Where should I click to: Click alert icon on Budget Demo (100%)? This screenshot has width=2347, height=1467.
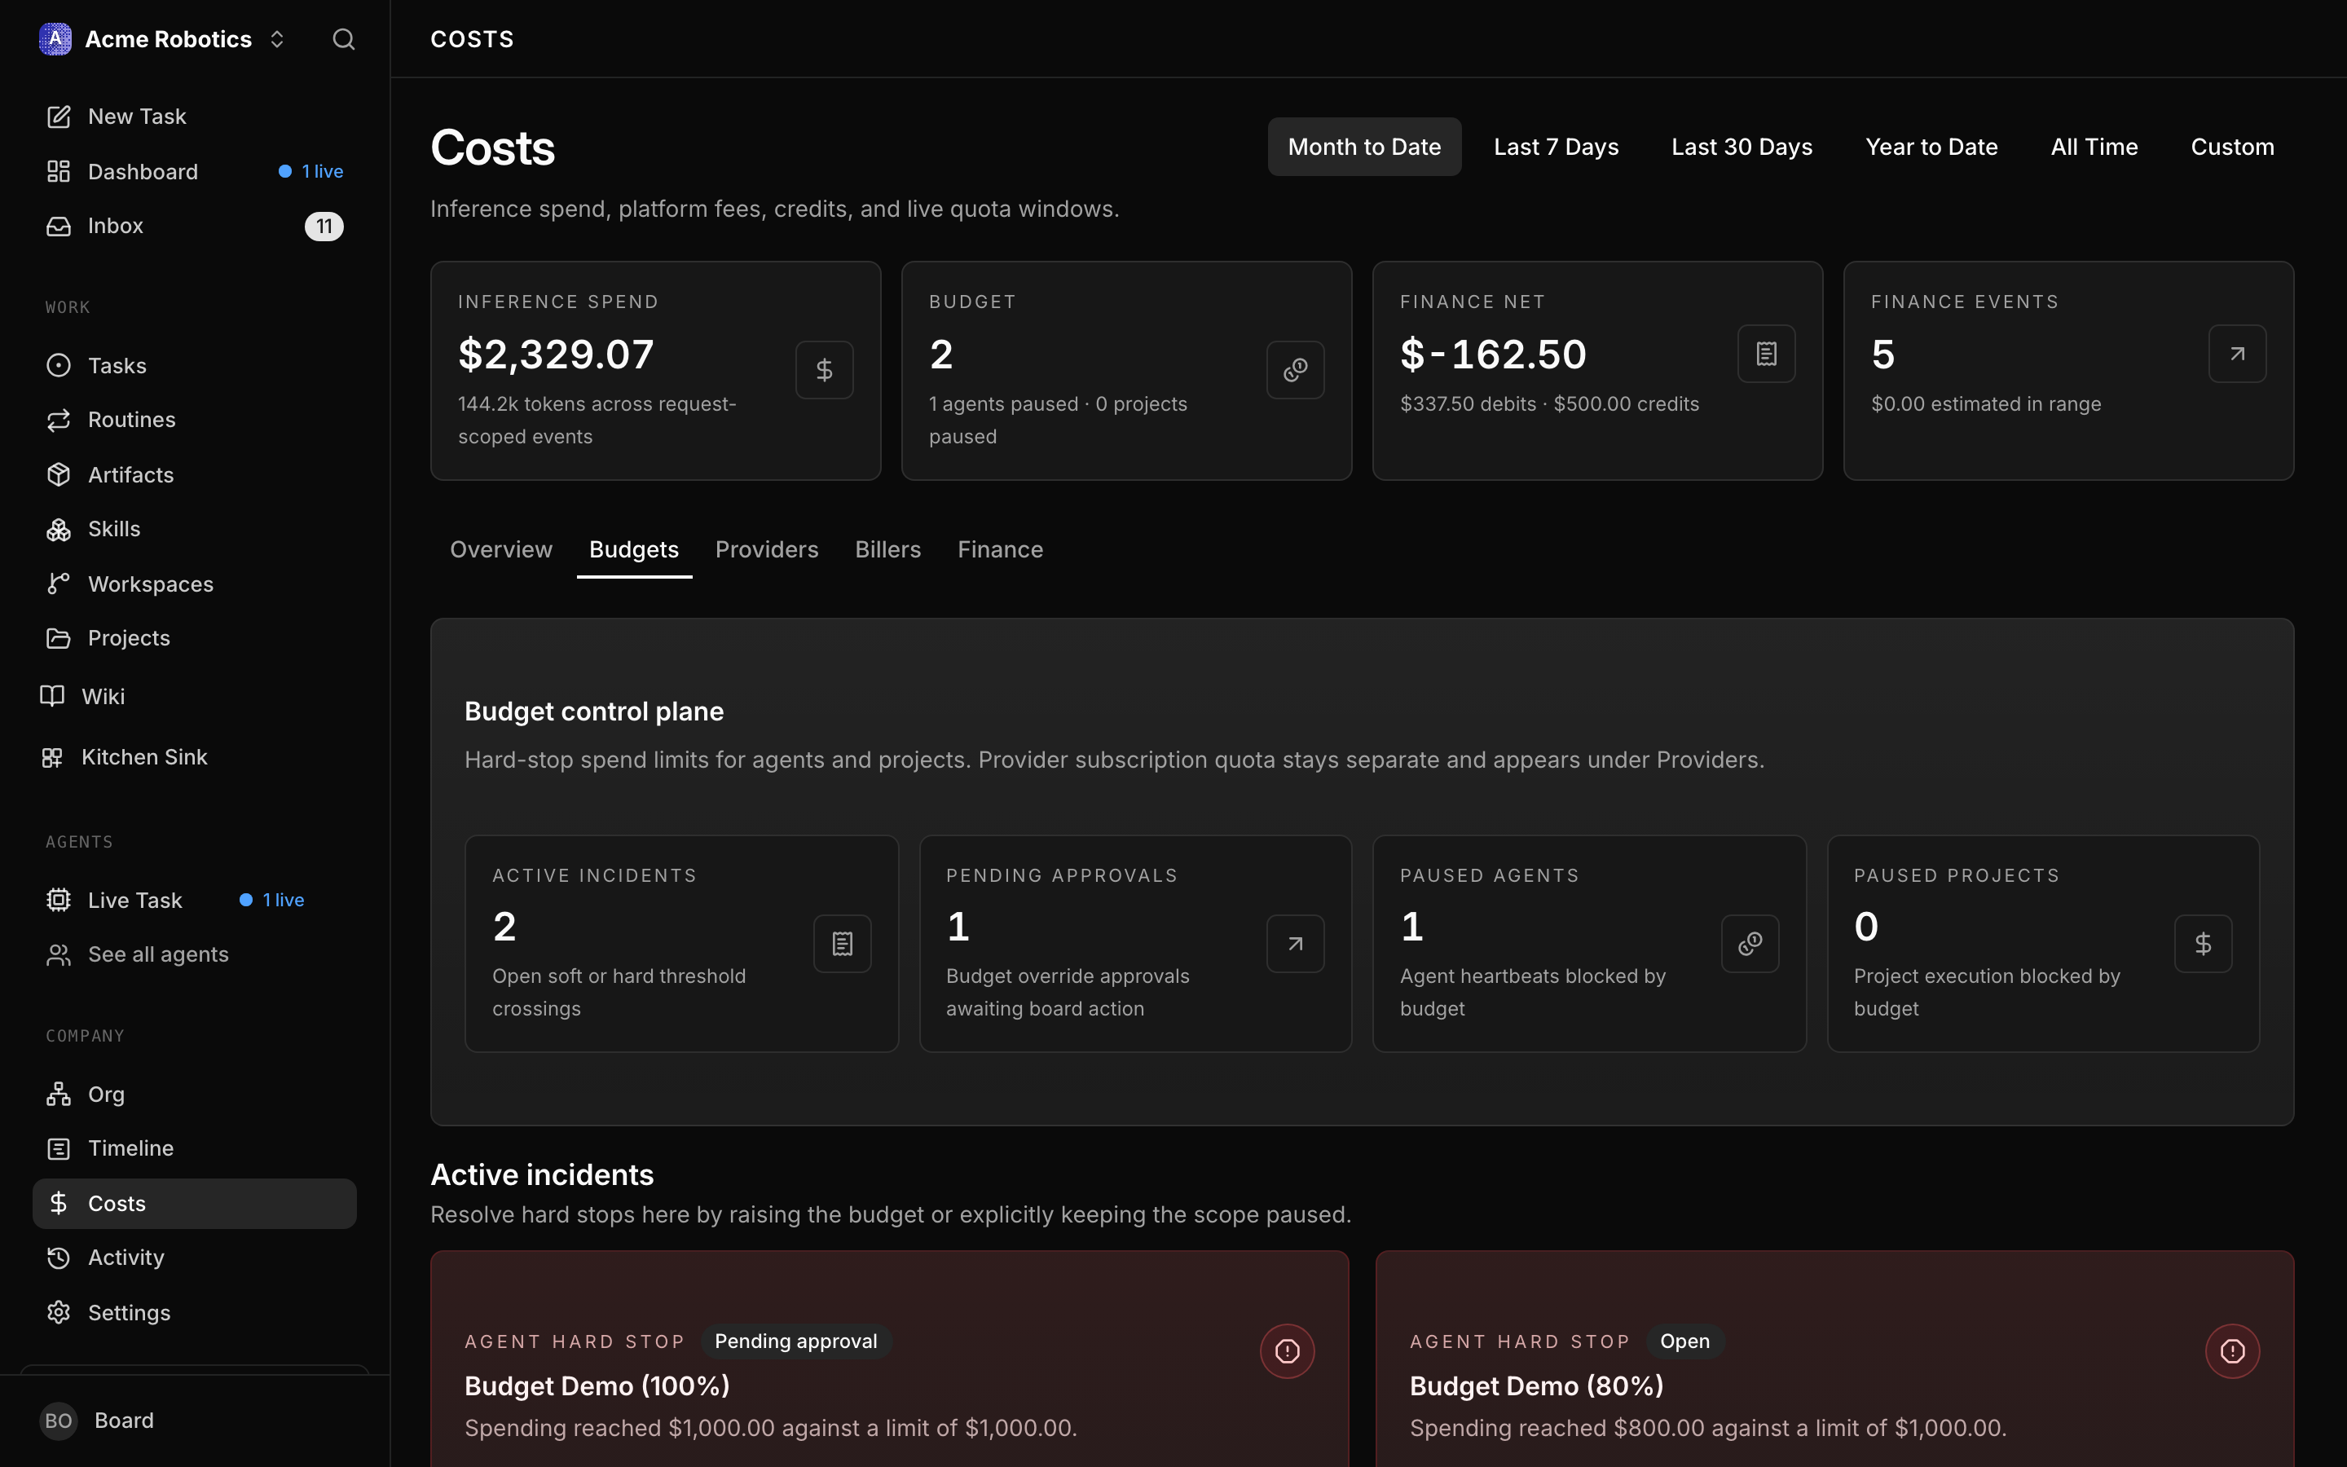click(x=1287, y=1350)
